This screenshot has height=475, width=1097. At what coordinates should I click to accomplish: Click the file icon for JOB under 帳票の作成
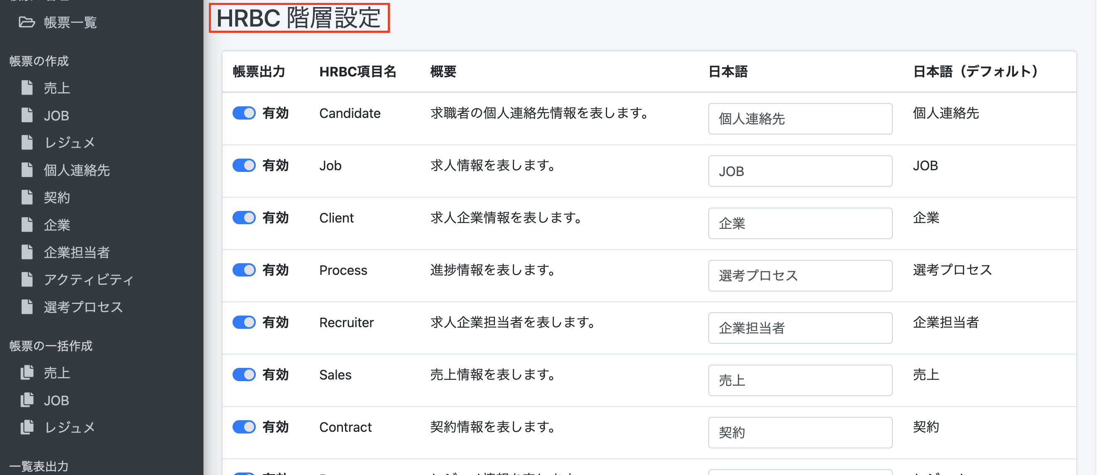[27, 115]
